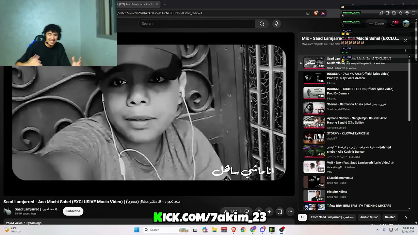Open a new browser tab

tap(165, 4)
